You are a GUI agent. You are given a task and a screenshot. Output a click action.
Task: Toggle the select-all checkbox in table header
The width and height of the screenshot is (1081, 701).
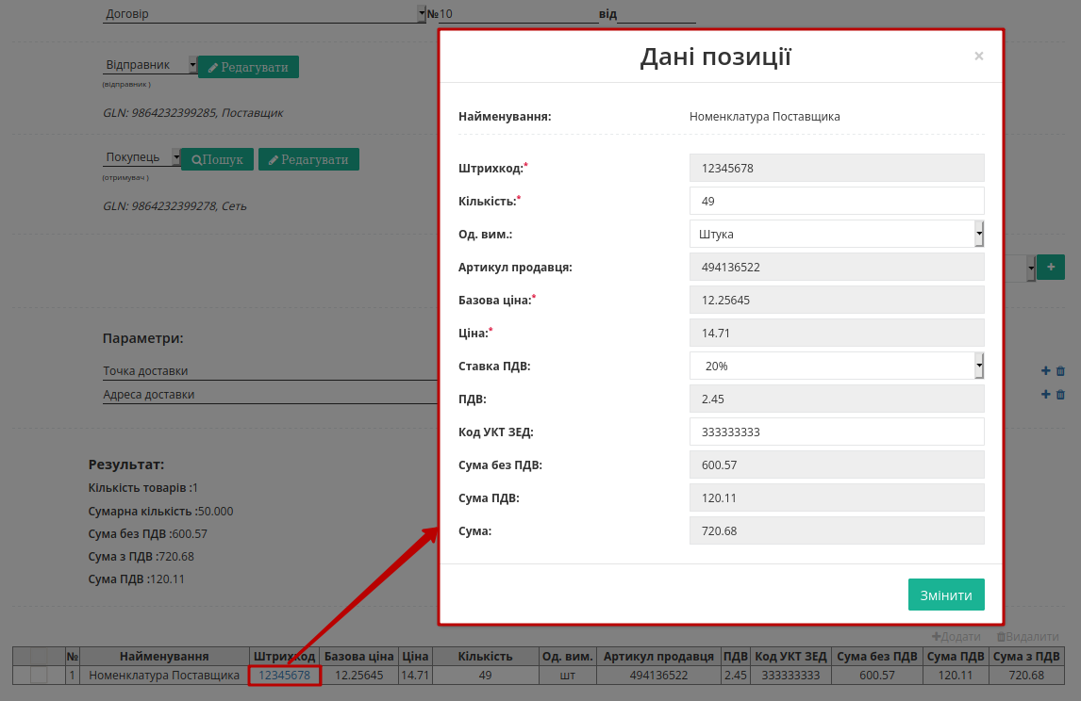pos(39,656)
